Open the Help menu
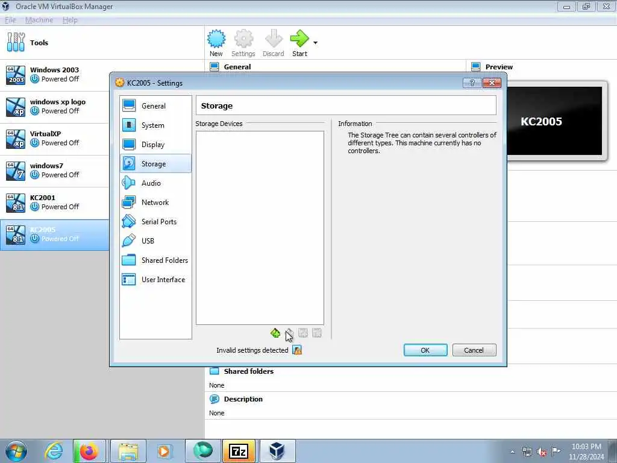The width and height of the screenshot is (617, 463). [x=70, y=20]
